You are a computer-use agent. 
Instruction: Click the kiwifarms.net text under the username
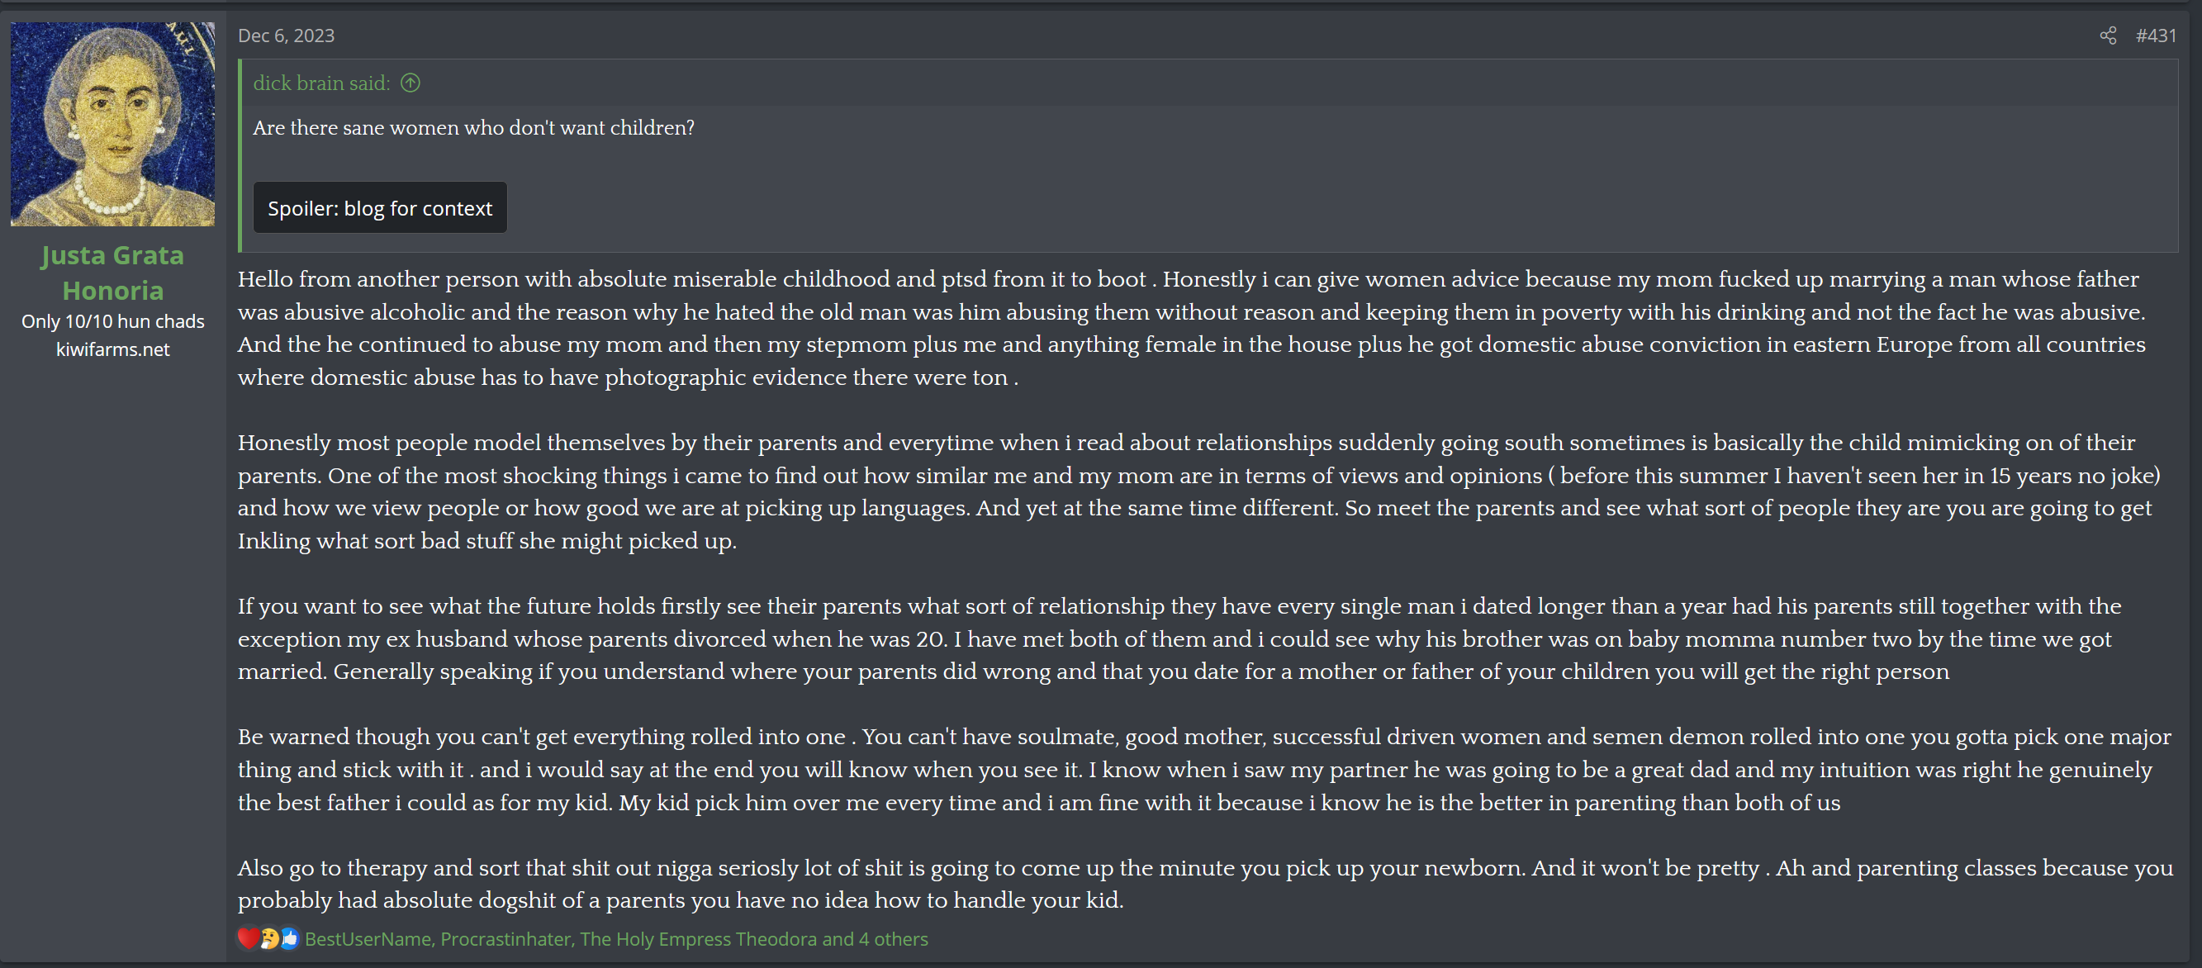click(x=113, y=349)
